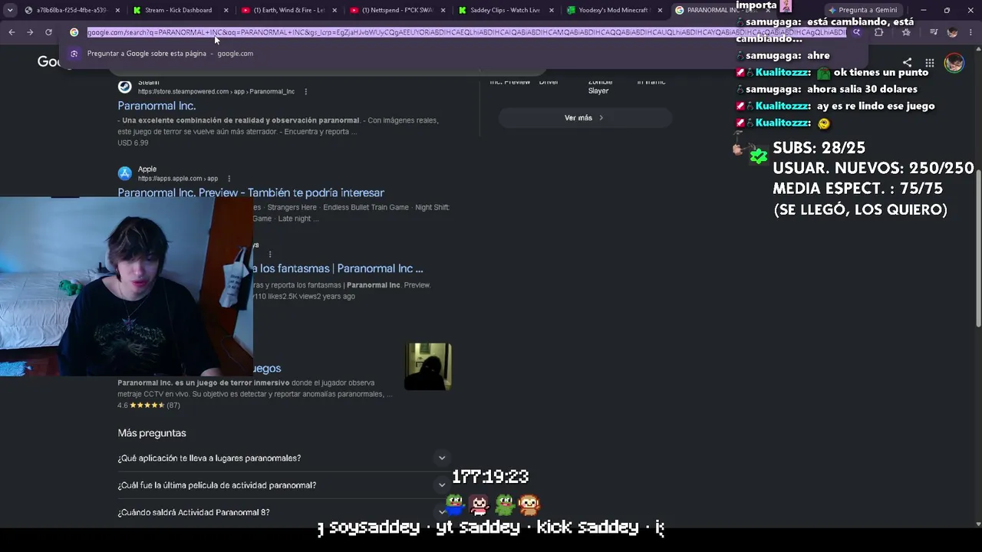Open the Chrome three-dot menu

pos(971,32)
